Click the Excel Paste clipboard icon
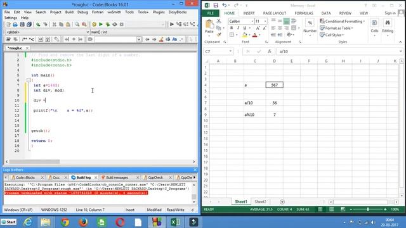 [209, 24]
